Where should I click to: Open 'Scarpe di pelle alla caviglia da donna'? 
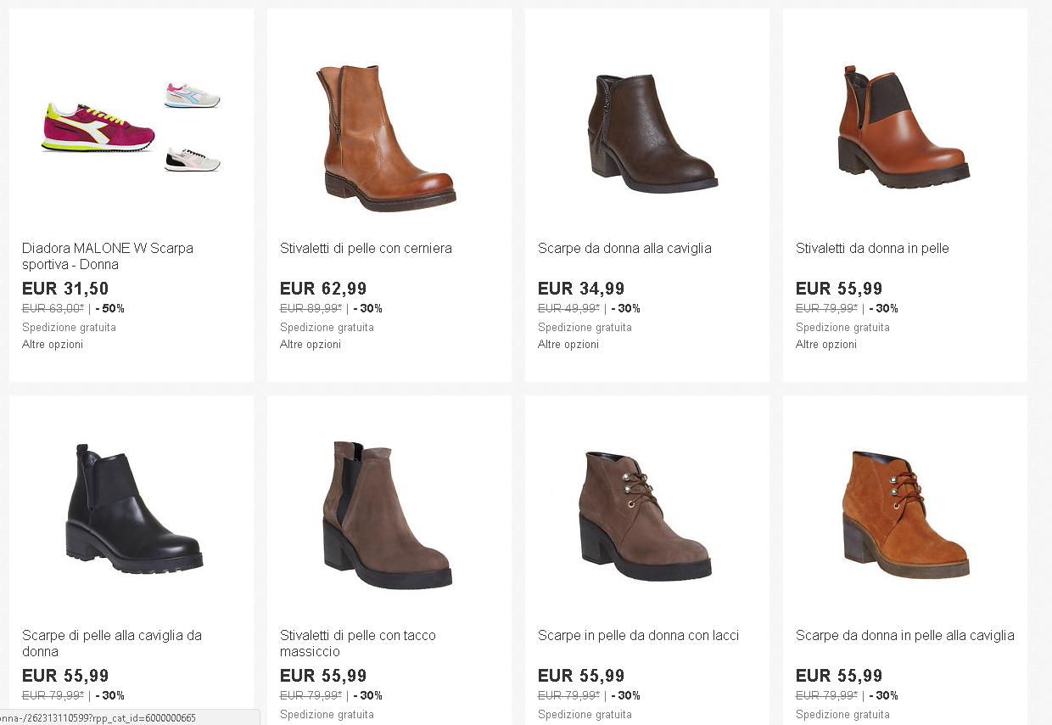pyautogui.click(x=112, y=644)
